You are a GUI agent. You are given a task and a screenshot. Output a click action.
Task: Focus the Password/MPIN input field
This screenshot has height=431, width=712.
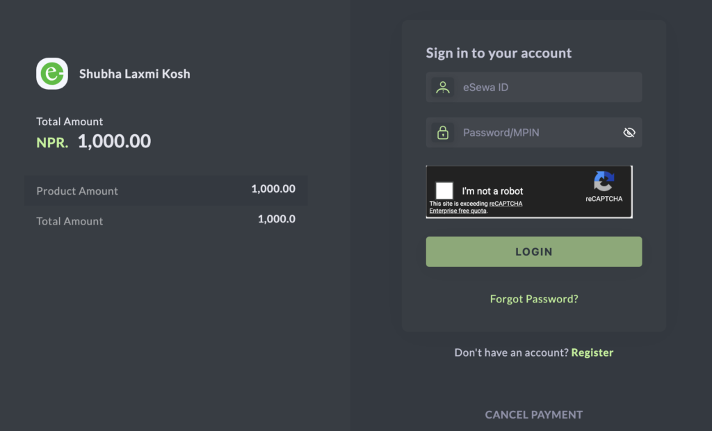tap(534, 133)
